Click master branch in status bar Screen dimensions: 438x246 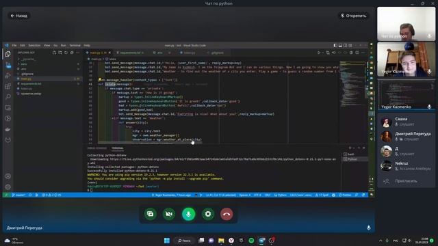(18, 195)
